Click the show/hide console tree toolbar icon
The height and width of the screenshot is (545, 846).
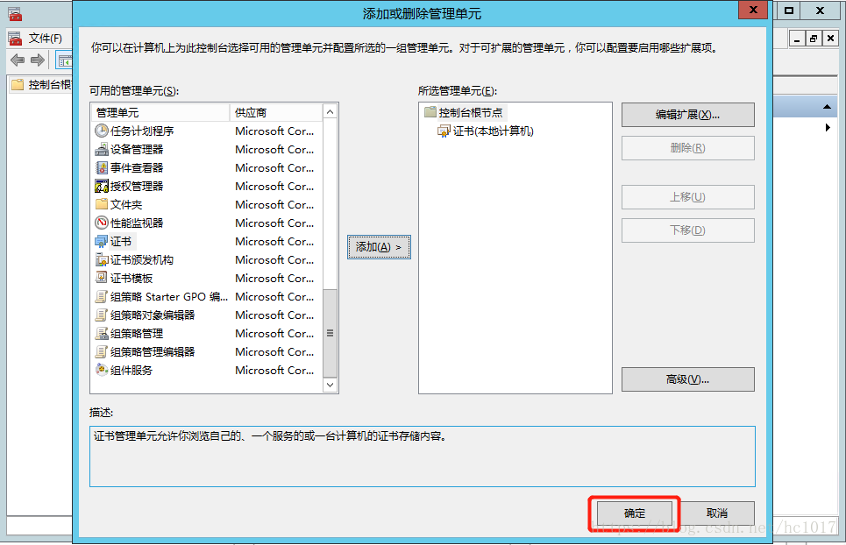click(64, 61)
